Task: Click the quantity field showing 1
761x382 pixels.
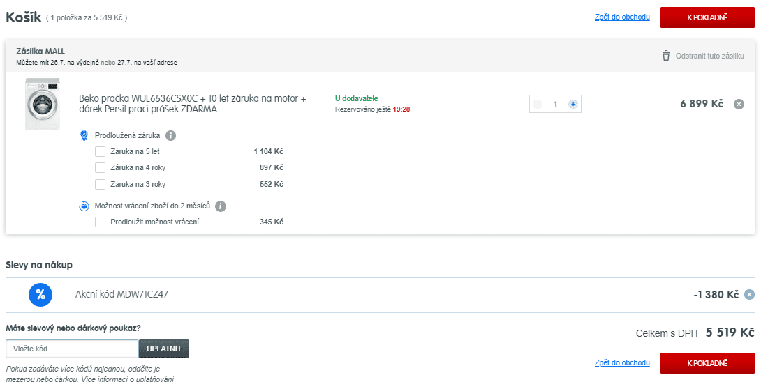Action: [555, 105]
